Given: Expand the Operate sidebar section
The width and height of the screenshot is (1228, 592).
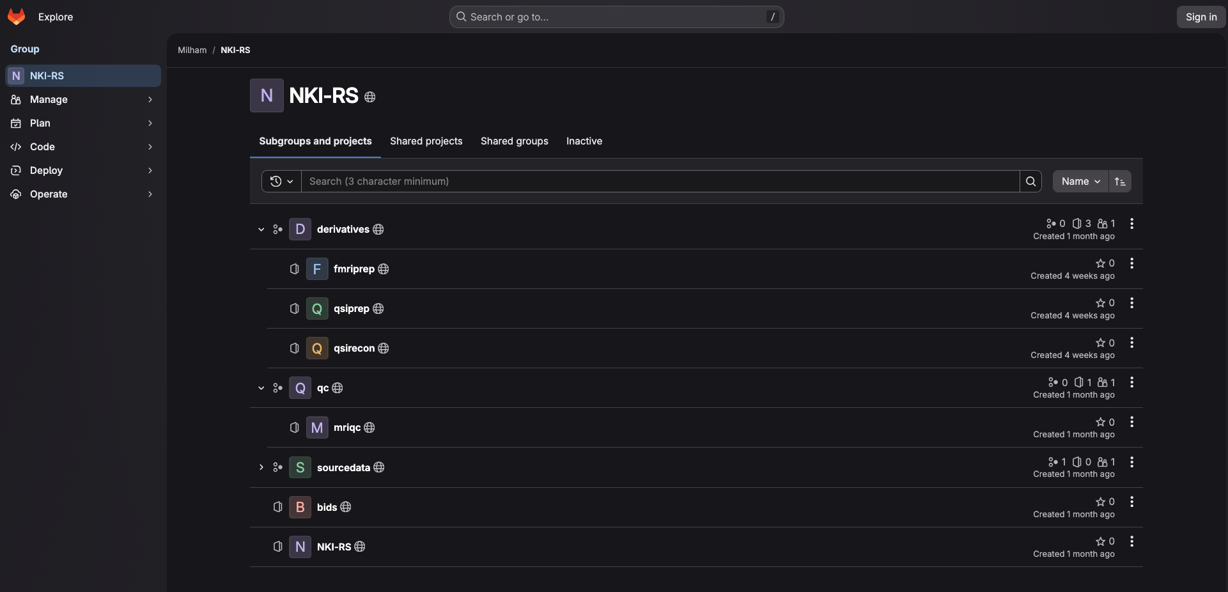Looking at the screenshot, I should click(x=82, y=194).
